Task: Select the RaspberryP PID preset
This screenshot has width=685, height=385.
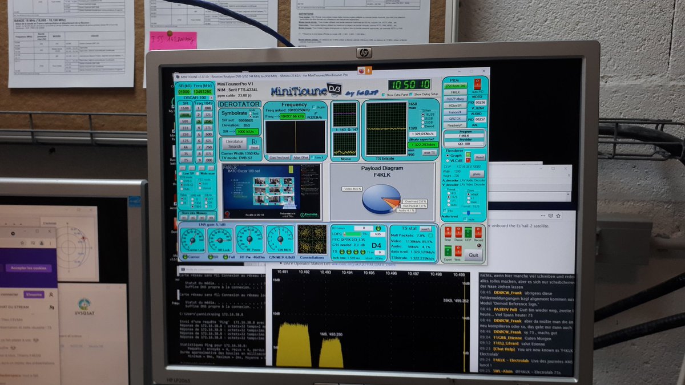Action: (x=456, y=125)
